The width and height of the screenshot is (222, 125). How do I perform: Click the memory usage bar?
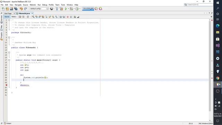coord(88,9)
